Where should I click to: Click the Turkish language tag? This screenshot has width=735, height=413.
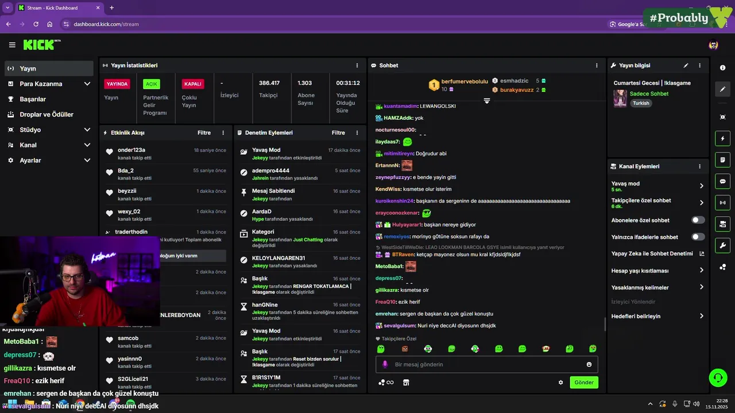(x=641, y=103)
